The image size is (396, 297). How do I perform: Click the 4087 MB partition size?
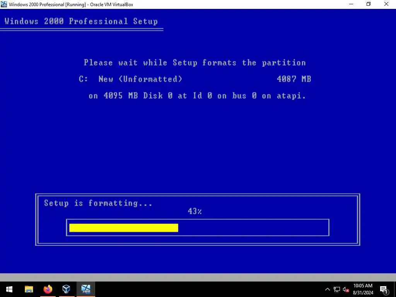[294, 79]
